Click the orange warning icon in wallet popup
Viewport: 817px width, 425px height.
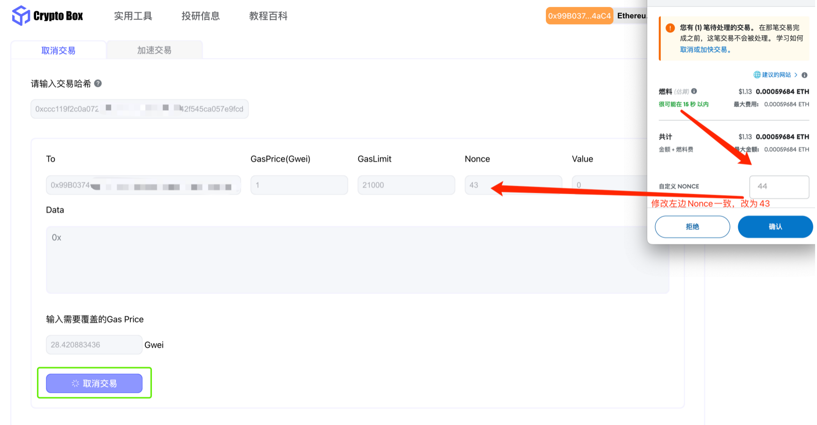(x=670, y=28)
